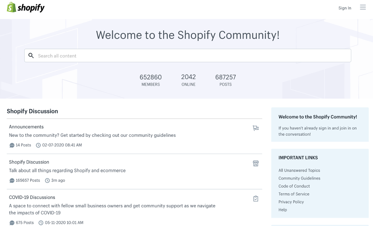Click the IMPORTANT LINKS heading
Viewport: 373px width, 226px height.
[x=298, y=158]
